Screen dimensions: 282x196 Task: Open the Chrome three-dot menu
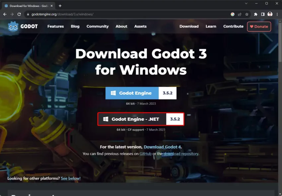click(277, 14)
